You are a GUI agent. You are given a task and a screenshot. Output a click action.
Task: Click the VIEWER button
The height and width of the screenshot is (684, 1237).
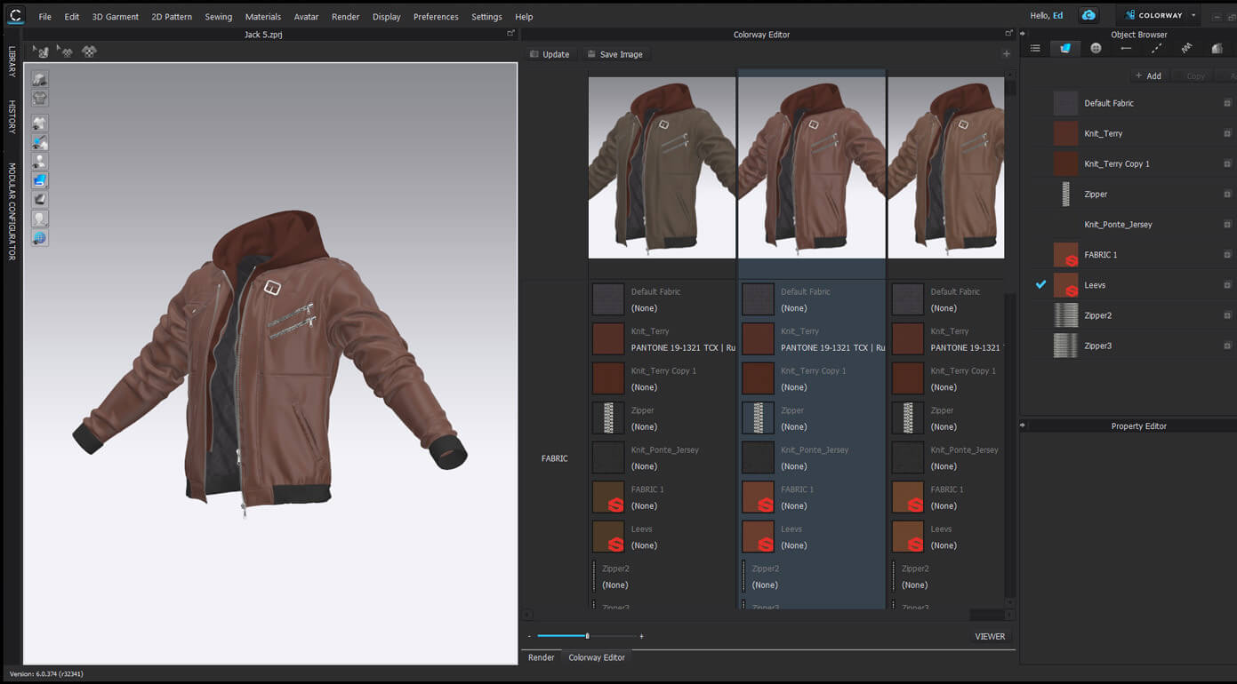[x=990, y=636]
